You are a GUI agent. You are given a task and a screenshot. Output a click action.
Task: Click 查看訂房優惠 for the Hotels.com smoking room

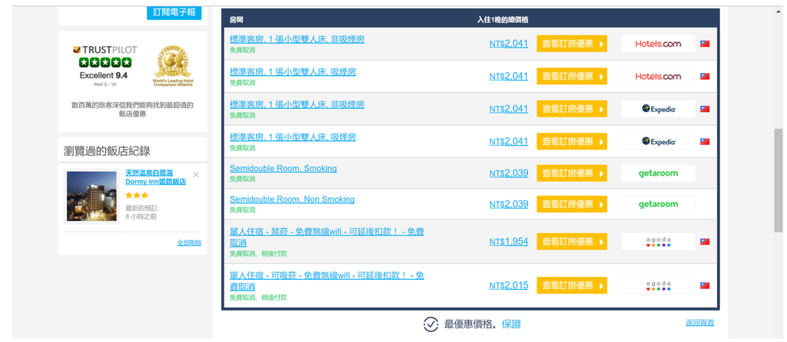click(x=572, y=76)
